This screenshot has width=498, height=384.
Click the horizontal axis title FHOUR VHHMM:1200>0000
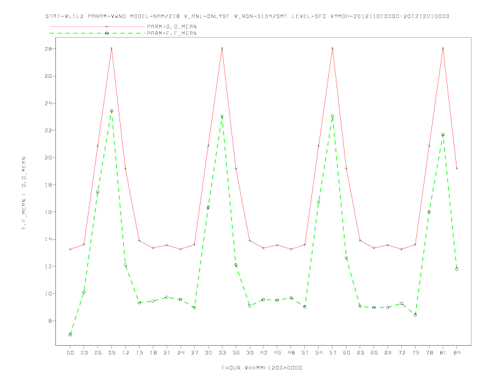(262, 368)
